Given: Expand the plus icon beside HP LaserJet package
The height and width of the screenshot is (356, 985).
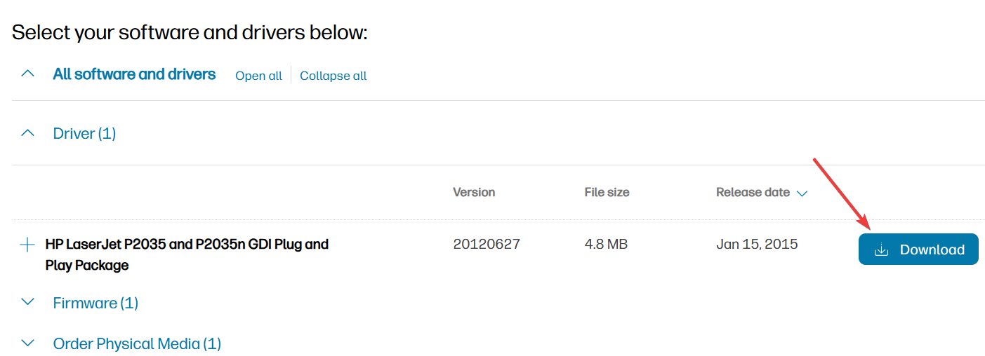Looking at the screenshot, I should point(27,245).
